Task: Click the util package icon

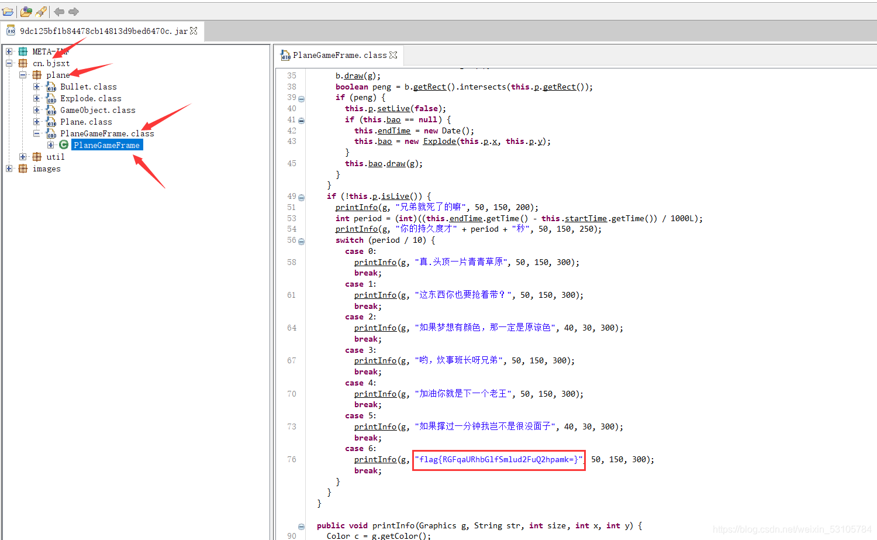Action: [x=37, y=157]
